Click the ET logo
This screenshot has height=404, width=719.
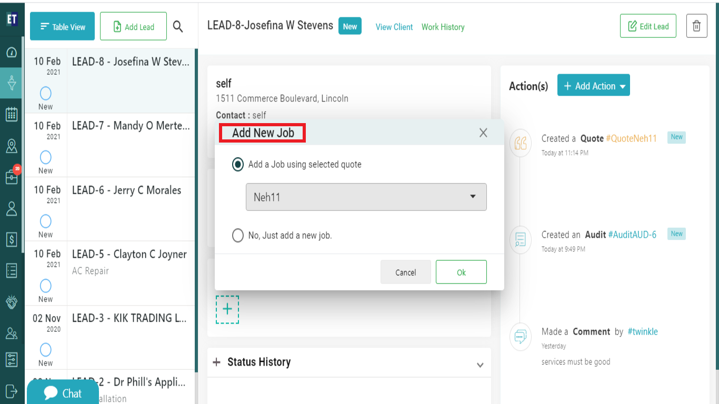[12, 19]
